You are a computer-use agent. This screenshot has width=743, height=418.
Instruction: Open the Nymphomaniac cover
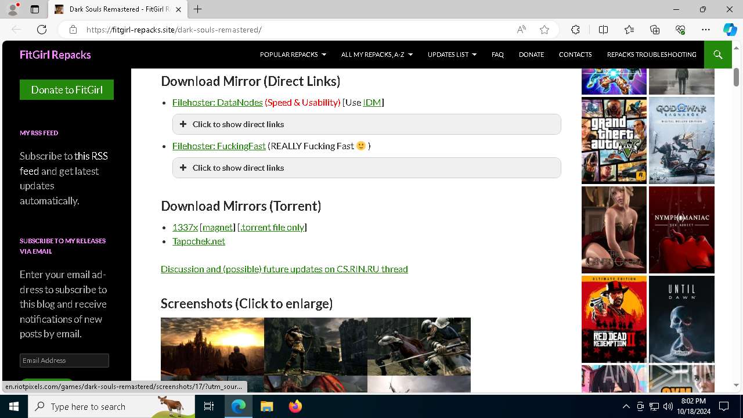click(x=681, y=230)
